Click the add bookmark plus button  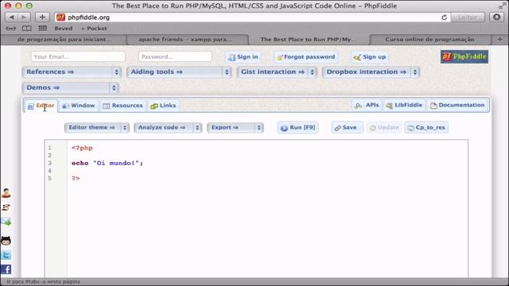coord(42,17)
